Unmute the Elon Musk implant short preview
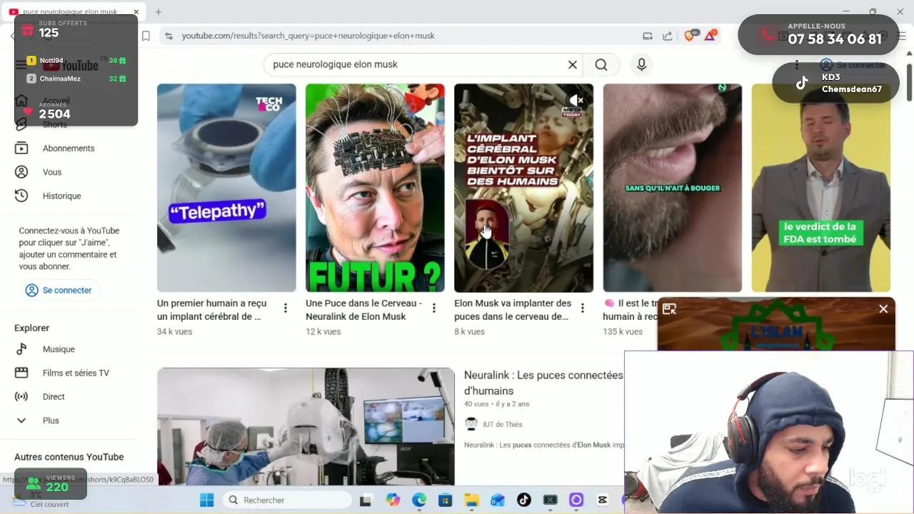 (x=576, y=101)
